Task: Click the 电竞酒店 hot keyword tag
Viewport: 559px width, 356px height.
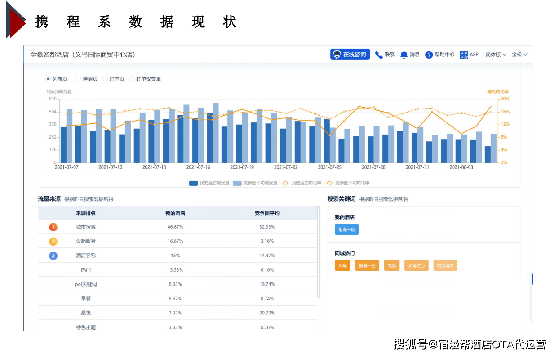Action: 445,265
